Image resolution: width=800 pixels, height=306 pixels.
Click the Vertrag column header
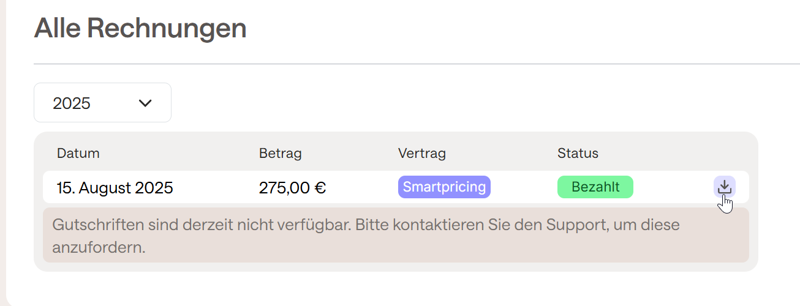tap(422, 153)
